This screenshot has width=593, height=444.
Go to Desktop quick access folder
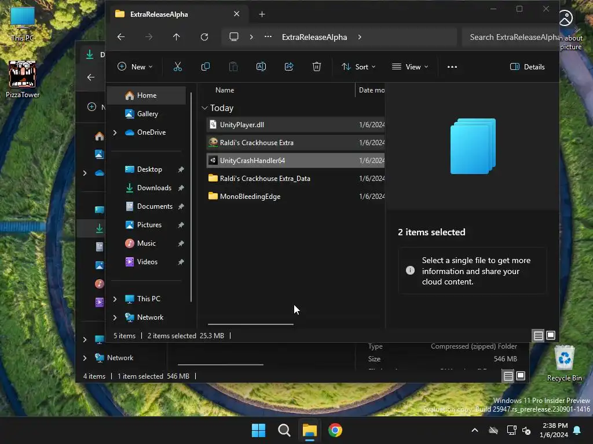point(147,169)
